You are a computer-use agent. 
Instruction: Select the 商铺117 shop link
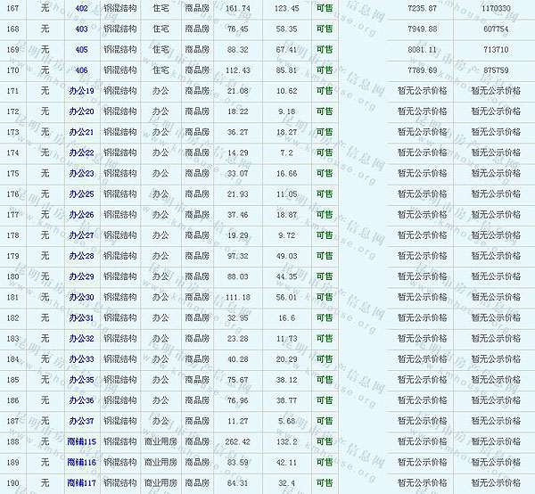pos(81,483)
